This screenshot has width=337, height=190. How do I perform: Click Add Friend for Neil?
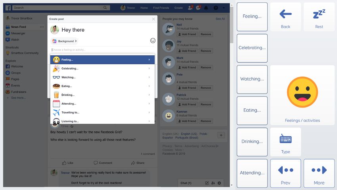(x=187, y=35)
